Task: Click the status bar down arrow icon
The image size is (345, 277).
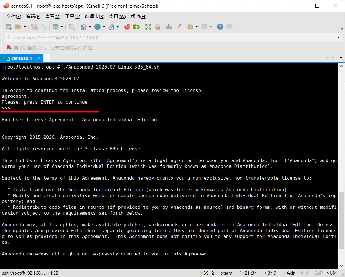Action: pyautogui.click(x=307, y=273)
